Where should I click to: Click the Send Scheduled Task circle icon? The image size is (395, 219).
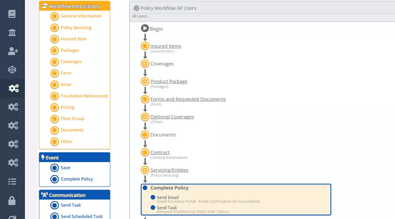55,216
